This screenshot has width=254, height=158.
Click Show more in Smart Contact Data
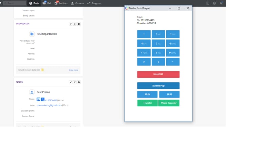point(73,70)
